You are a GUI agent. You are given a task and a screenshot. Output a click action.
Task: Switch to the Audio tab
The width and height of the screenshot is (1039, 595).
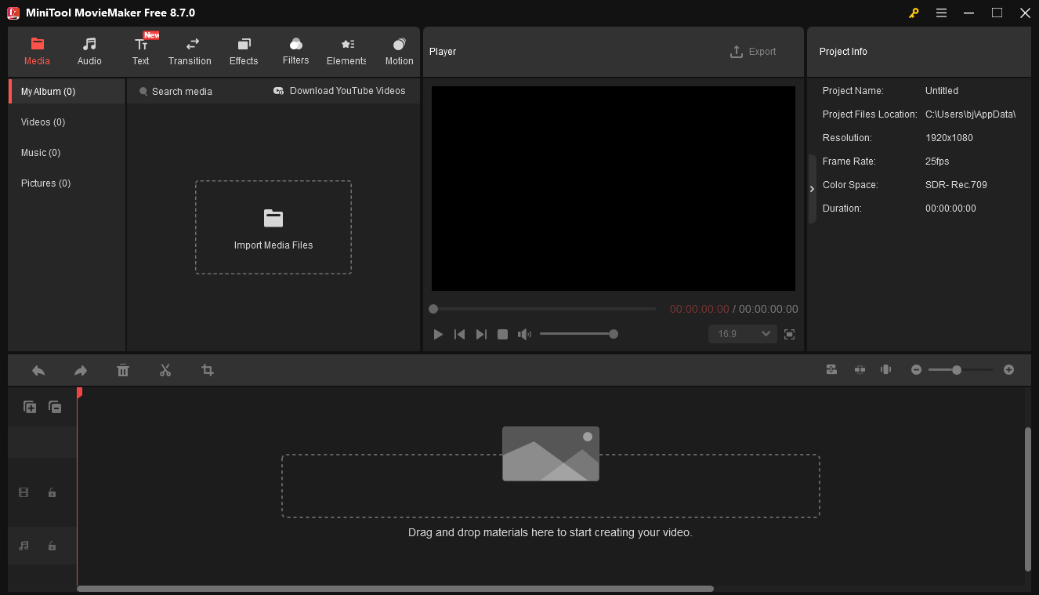(89, 52)
